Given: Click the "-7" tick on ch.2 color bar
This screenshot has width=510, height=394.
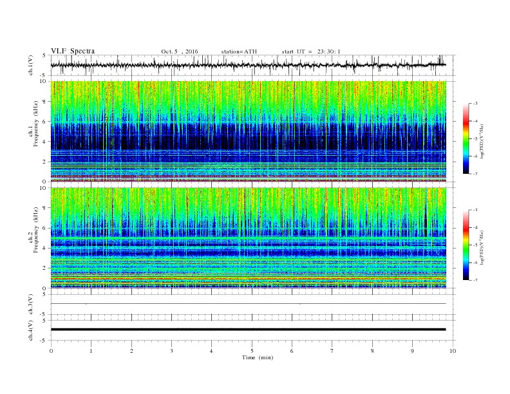Looking at the screenshot, I should 475,280.
